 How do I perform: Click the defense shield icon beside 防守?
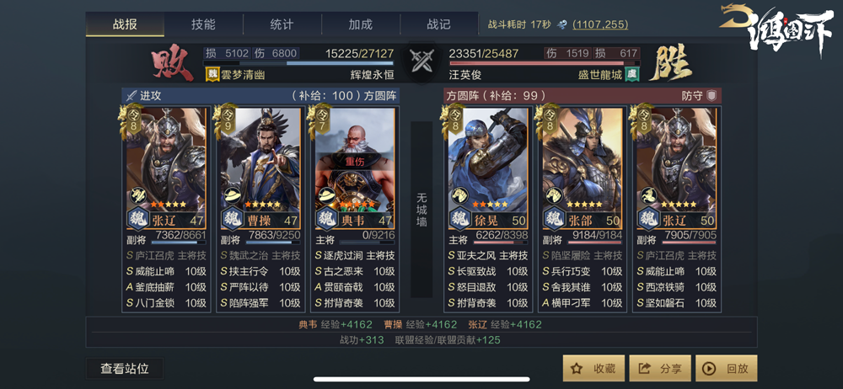pos(711,96)
